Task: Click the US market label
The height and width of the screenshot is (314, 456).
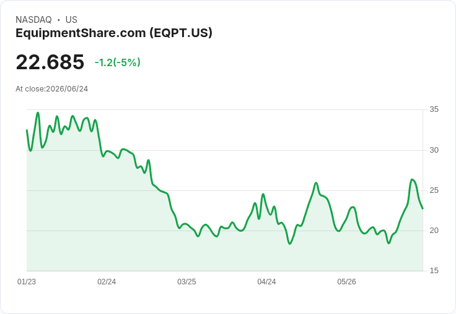Action: (x=71, y=20)
